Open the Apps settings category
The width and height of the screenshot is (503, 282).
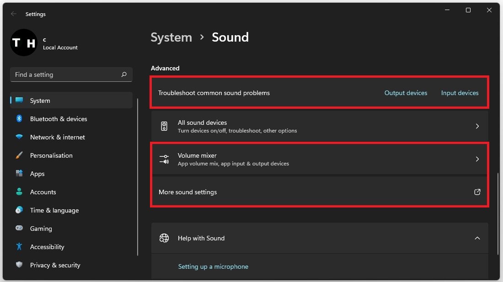37,174
